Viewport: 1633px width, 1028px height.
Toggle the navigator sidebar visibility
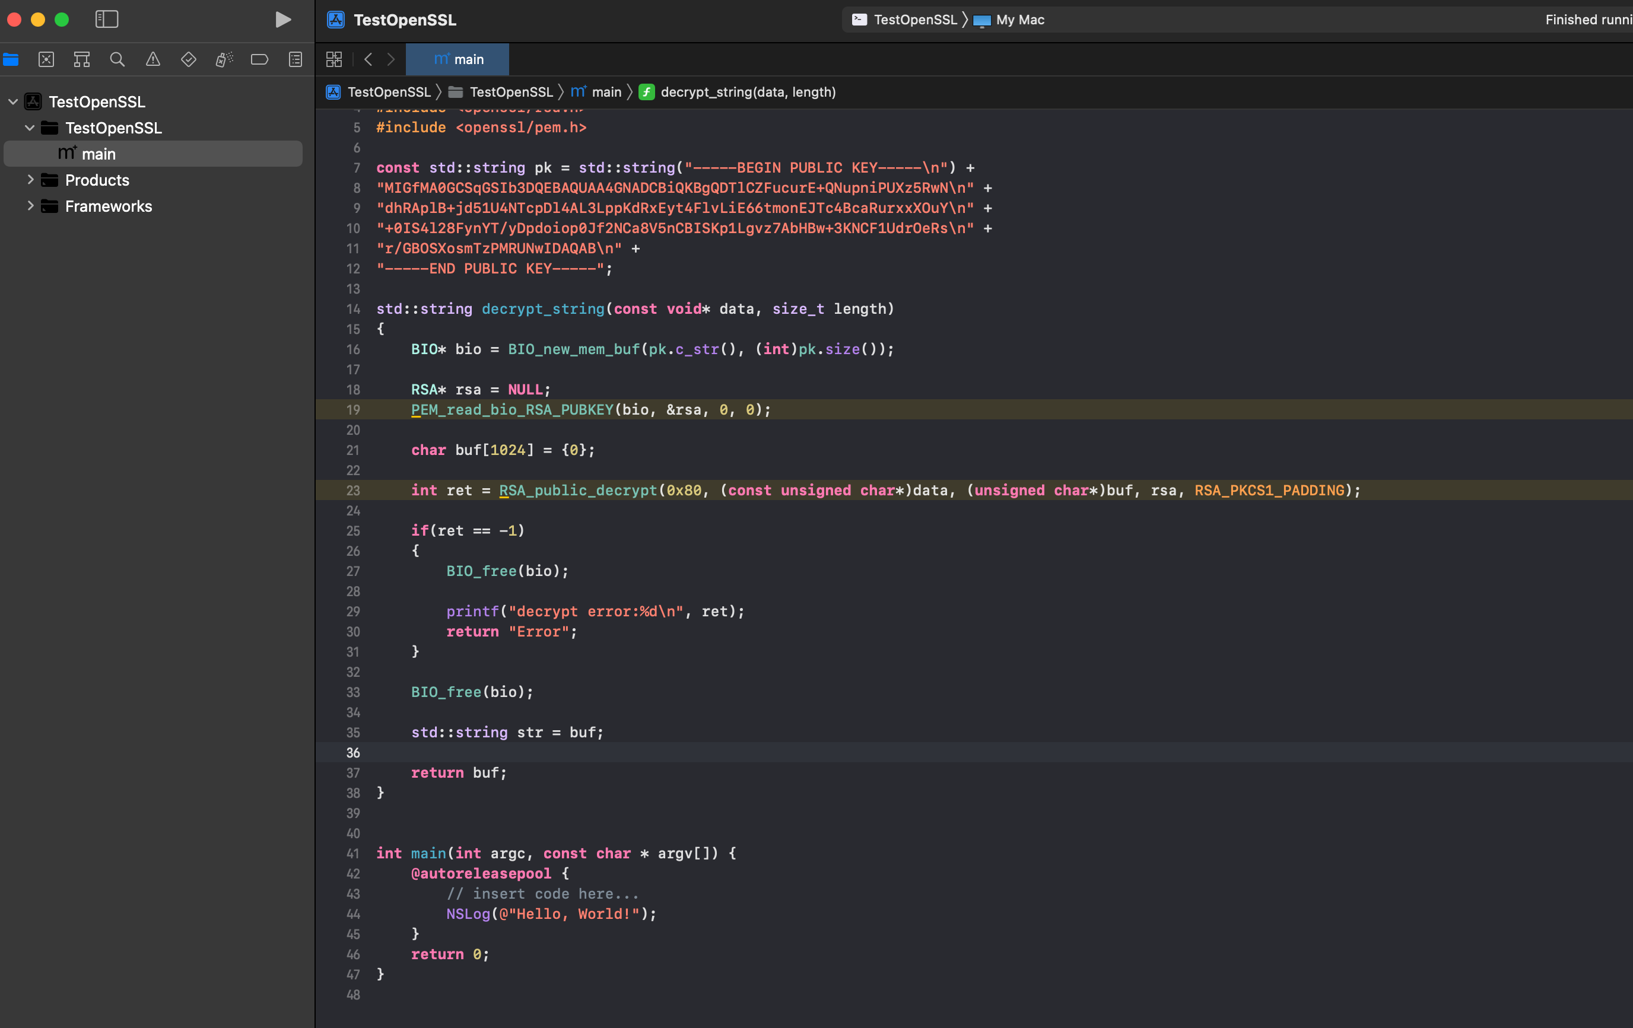pos(106,19)
